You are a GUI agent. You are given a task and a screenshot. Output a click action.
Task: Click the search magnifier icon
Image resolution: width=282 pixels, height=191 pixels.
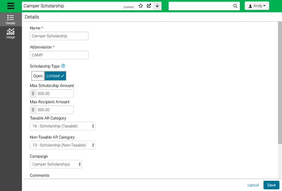point(235,6)
